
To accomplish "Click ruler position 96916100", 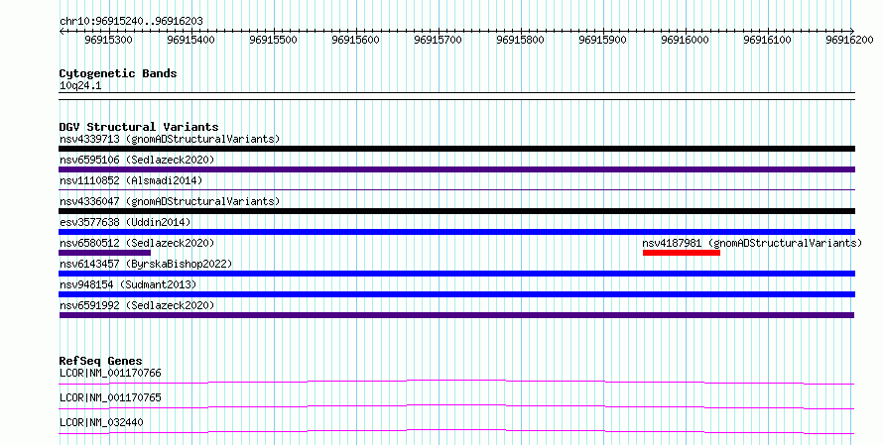I will click(767, 40).
